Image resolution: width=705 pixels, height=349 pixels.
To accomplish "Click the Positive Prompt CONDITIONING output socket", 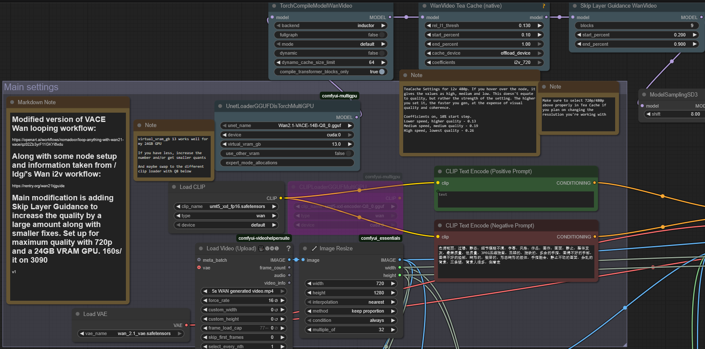I will (594, 183).
